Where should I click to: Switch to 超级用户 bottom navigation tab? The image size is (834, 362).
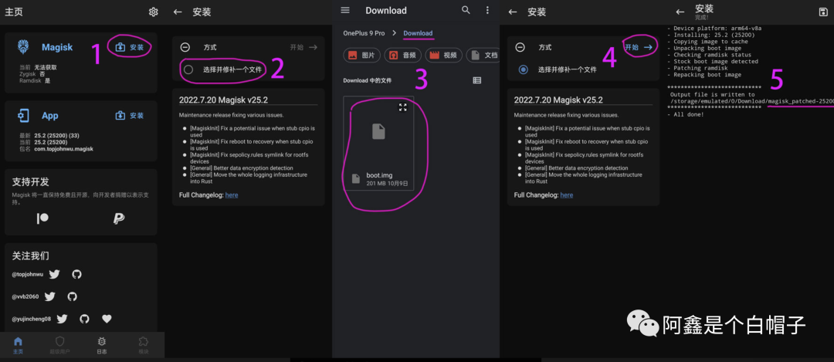tap(59, 345)
